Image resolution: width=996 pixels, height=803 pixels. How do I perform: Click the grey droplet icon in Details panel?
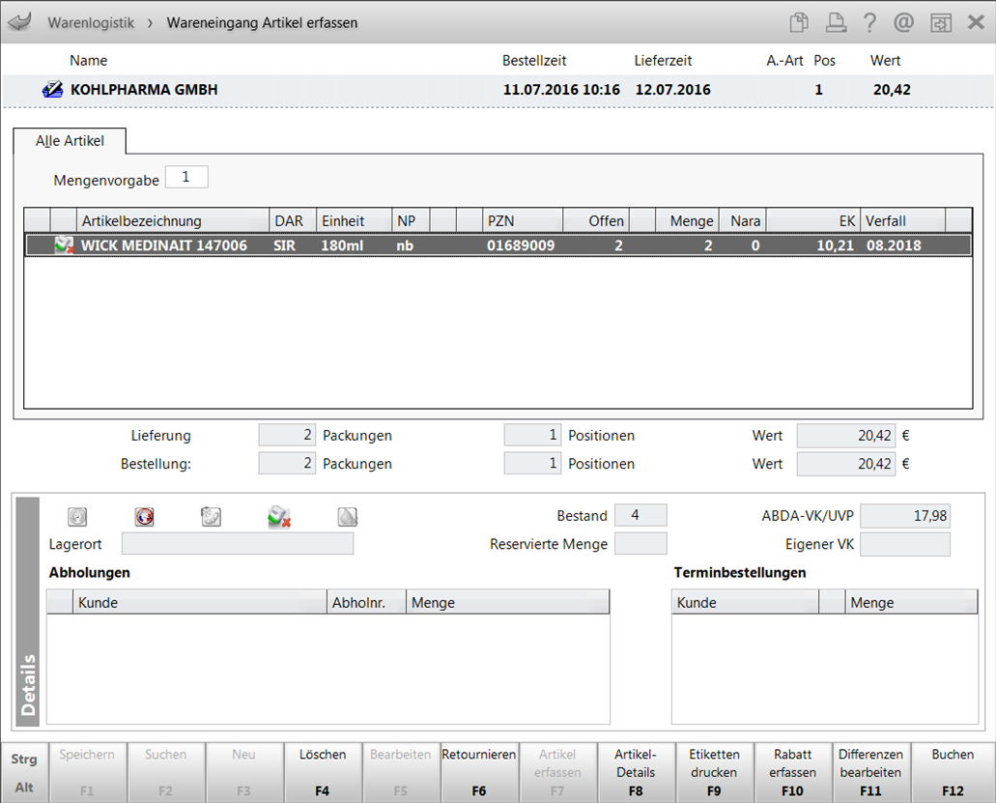tap(348, 516)
